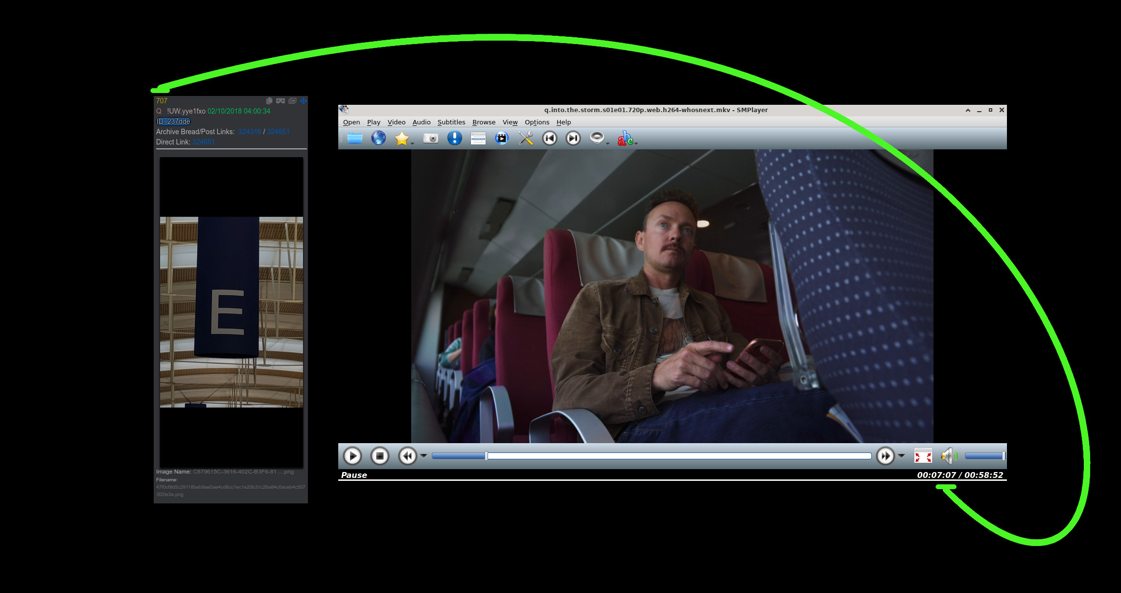Click the ID: 237dde badge

[173, 121]
